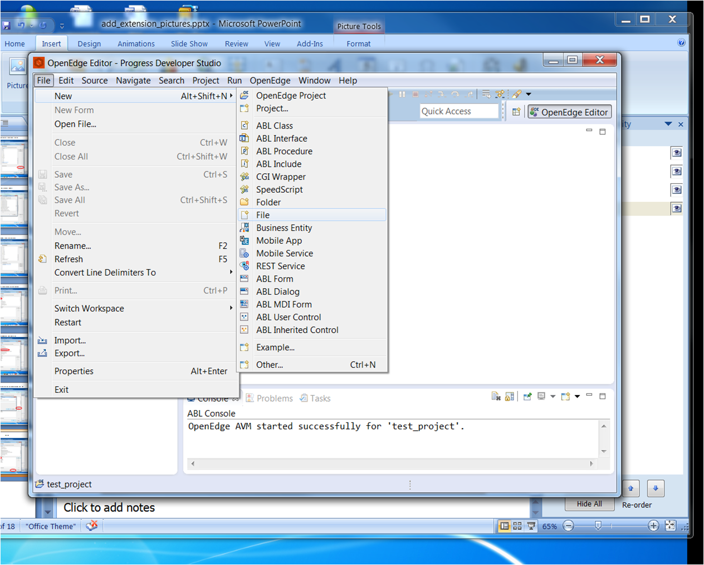The height and width of the screenshot is (565, 704).
Task: Pin the Console view
Action: tap(527, 396)
